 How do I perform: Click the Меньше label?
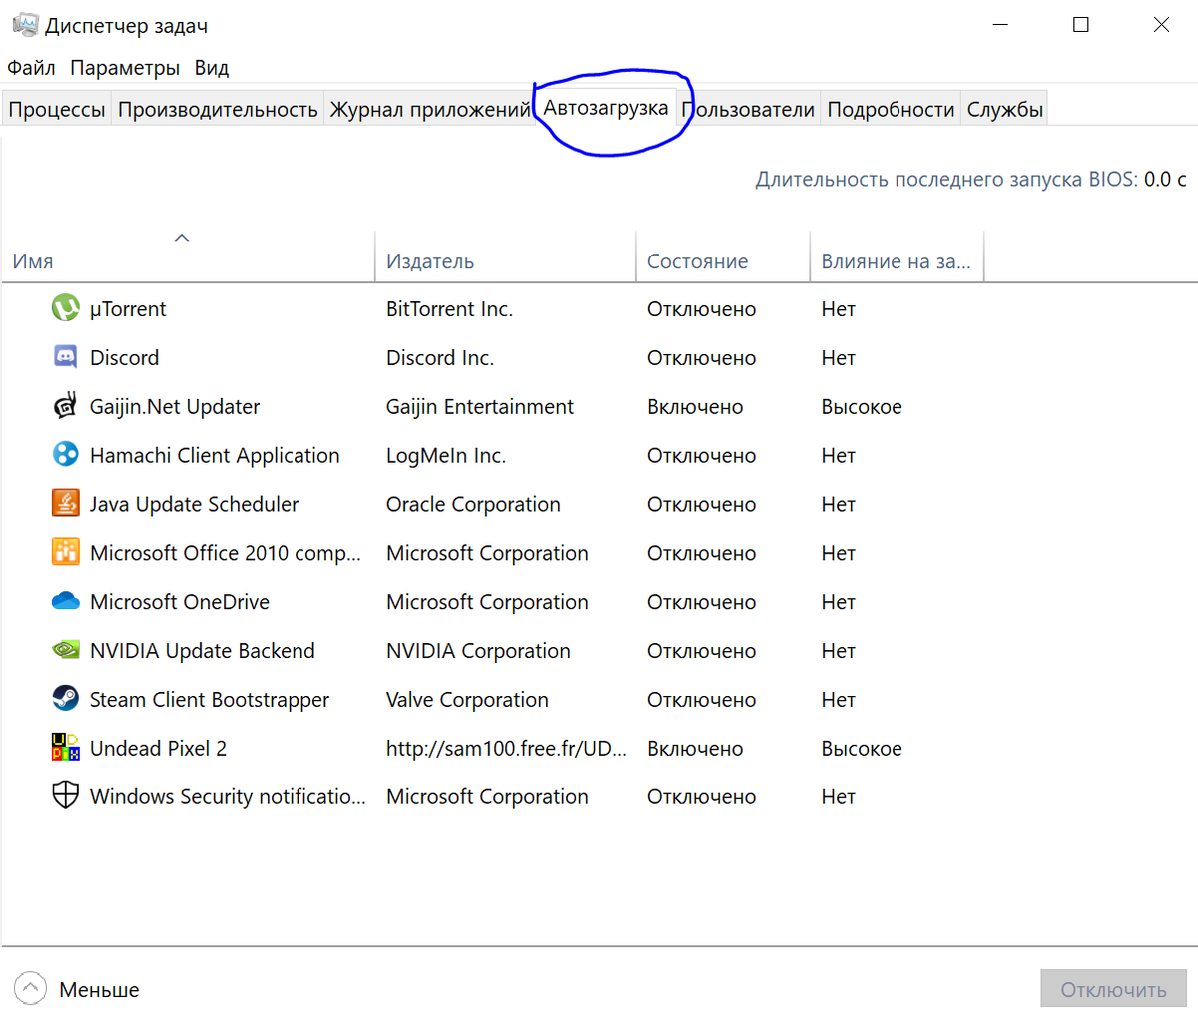coord(99,990)
